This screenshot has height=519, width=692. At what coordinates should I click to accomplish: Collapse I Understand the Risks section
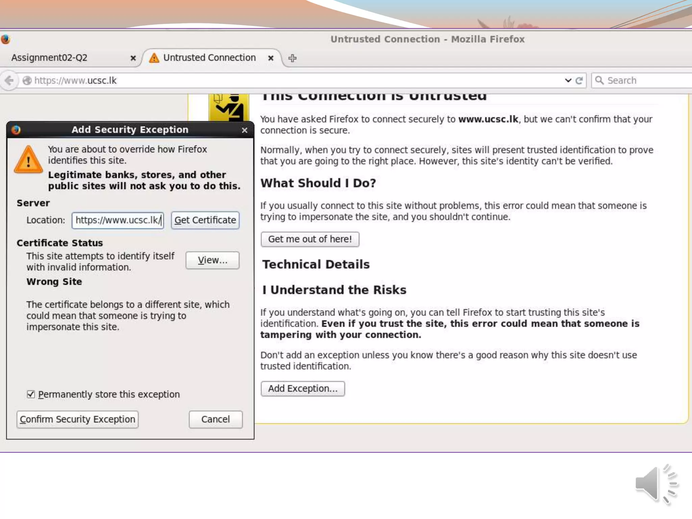pyautogui.click(x=334, y=290)
